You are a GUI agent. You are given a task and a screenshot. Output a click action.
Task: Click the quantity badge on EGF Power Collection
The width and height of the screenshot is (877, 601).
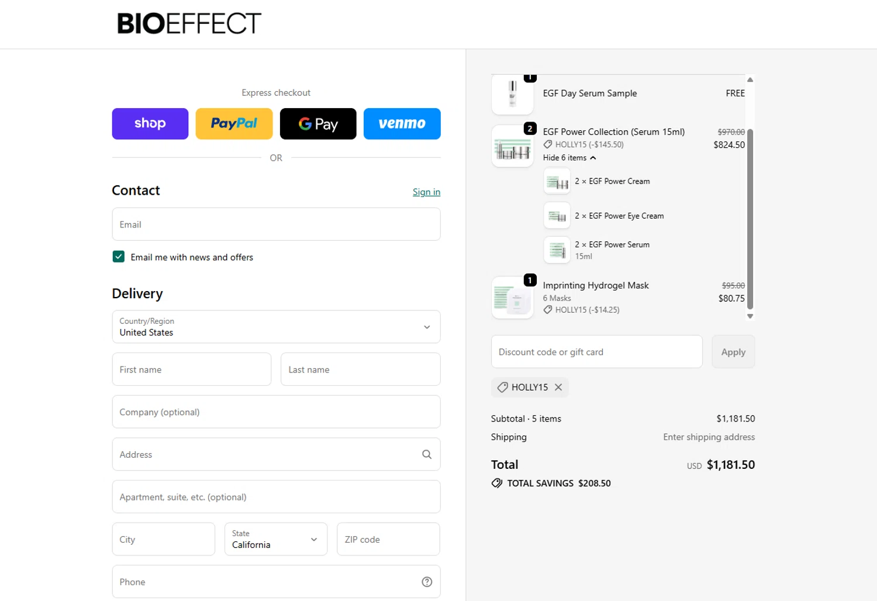(530, 129)
